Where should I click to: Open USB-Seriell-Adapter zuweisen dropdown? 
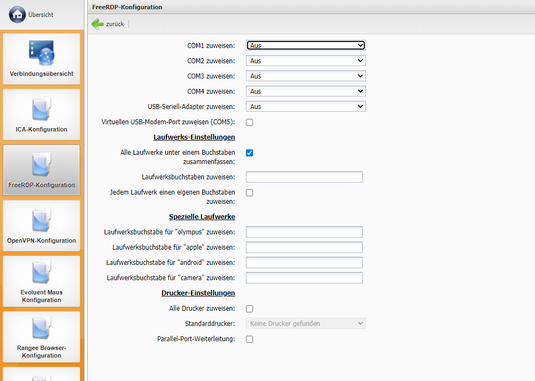click(306, 107)
